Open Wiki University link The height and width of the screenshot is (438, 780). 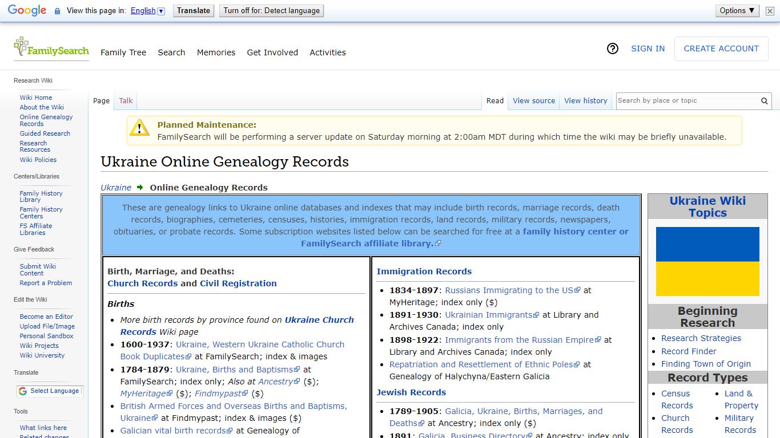[x=42, y=355]
